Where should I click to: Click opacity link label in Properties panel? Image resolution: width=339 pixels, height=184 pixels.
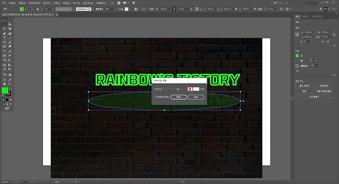304,66
